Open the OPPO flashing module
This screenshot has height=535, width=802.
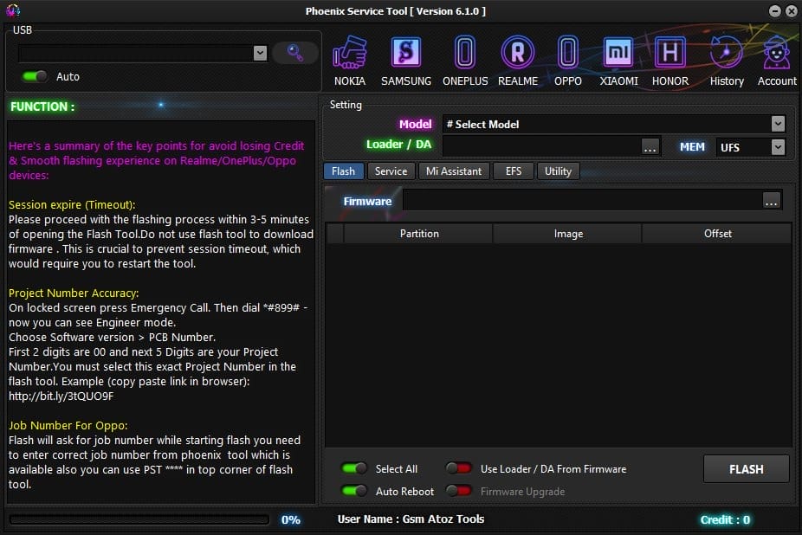568,56
